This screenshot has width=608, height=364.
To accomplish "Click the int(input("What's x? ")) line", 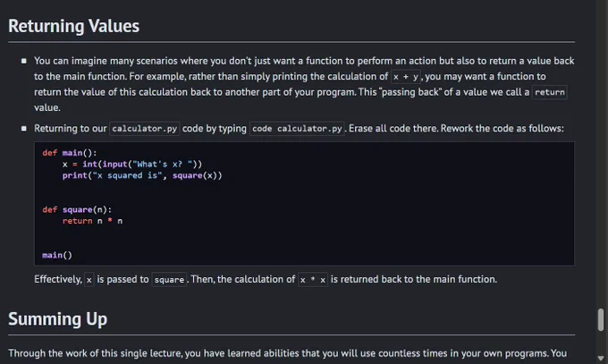I will pyautogui.click(x=132, y=165).
